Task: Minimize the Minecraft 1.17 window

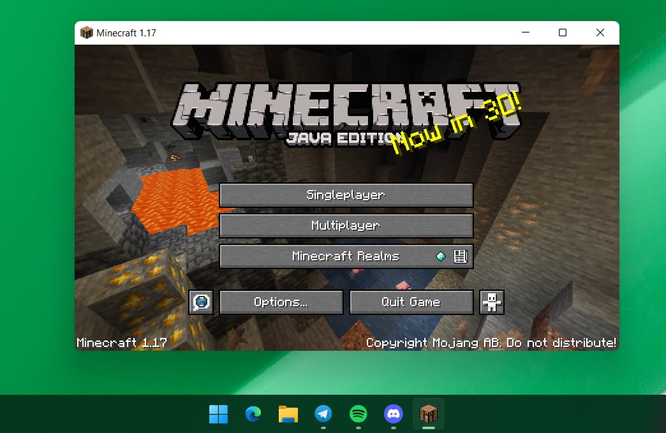Action: [526, 33]
